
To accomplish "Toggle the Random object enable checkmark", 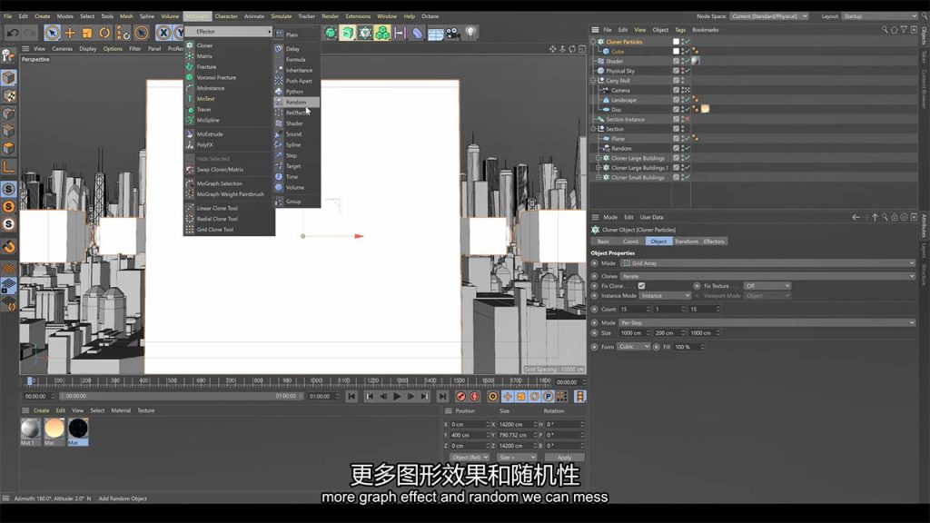I will tap(688, 148).
